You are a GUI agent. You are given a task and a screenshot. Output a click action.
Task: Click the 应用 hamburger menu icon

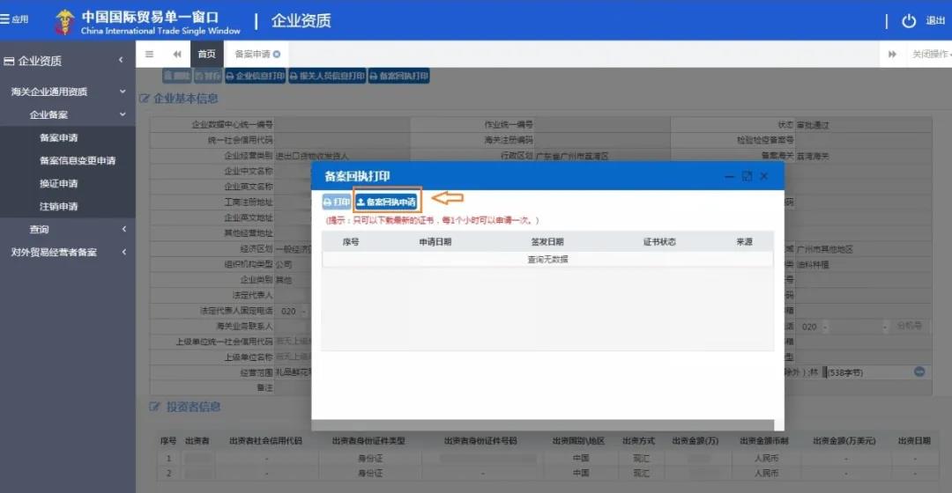[5, 19]
